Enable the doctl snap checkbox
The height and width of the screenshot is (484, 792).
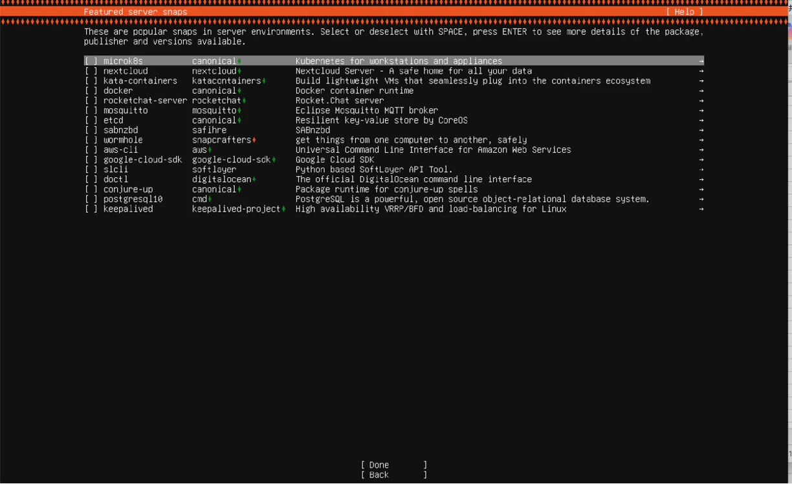coord(91,179)
